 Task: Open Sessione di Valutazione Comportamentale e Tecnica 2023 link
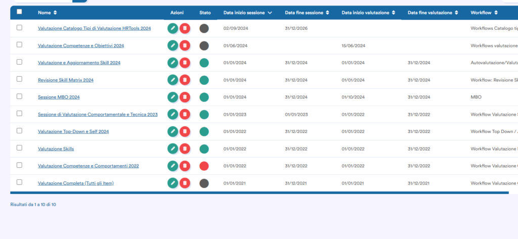98,115
